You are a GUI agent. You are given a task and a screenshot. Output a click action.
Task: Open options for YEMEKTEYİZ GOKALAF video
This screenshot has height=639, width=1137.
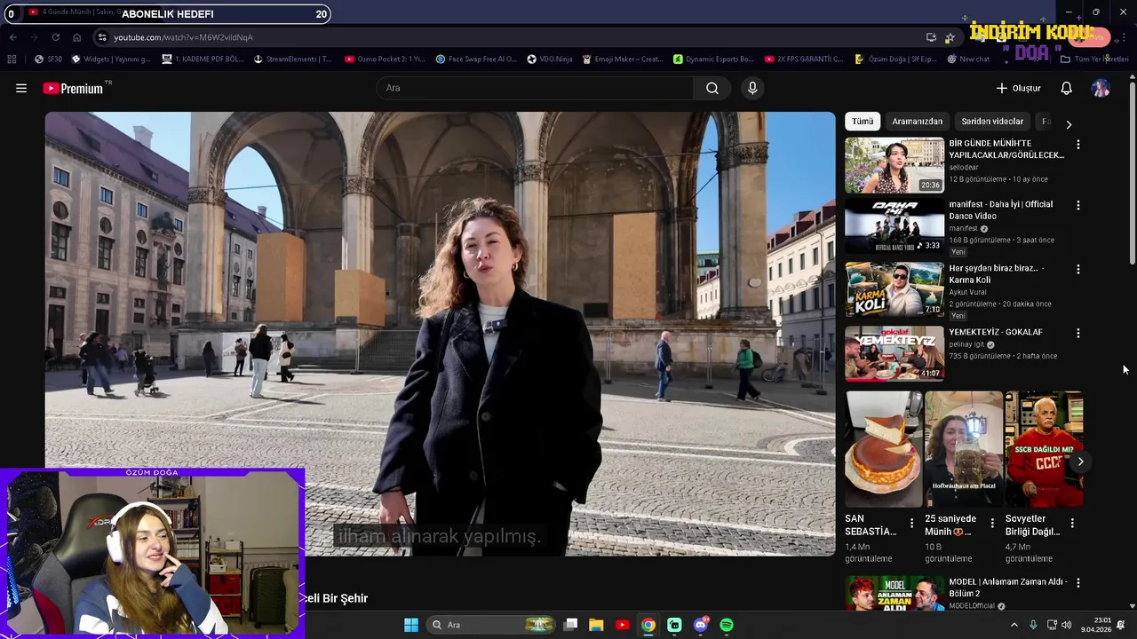coord(1078,333)
